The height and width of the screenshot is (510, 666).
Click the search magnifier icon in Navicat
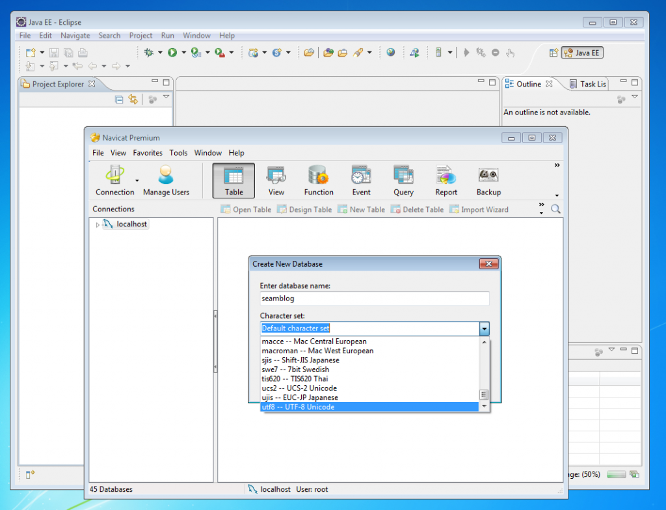pyautogui.click(x=555, y=209)
